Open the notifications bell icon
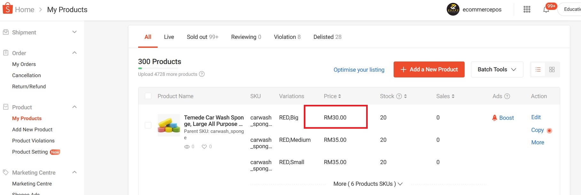The height and width of the screenshot is (195, 581). [x=546, y=10]
